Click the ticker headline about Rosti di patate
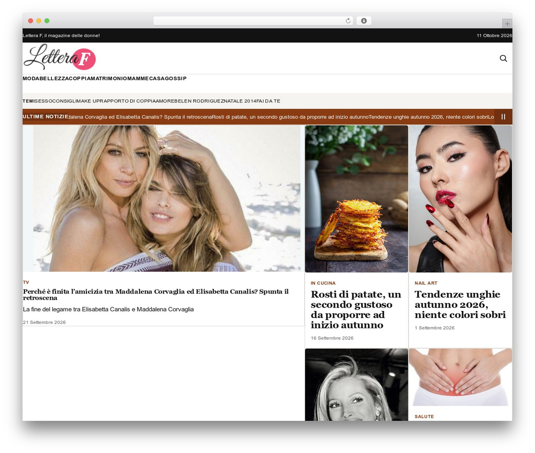Viewport: 535px width, 453px height. point(290,117)
